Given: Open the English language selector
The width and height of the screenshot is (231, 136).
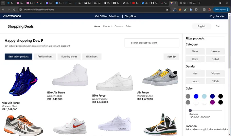Looking at the screenshot, I should [201, 26].
